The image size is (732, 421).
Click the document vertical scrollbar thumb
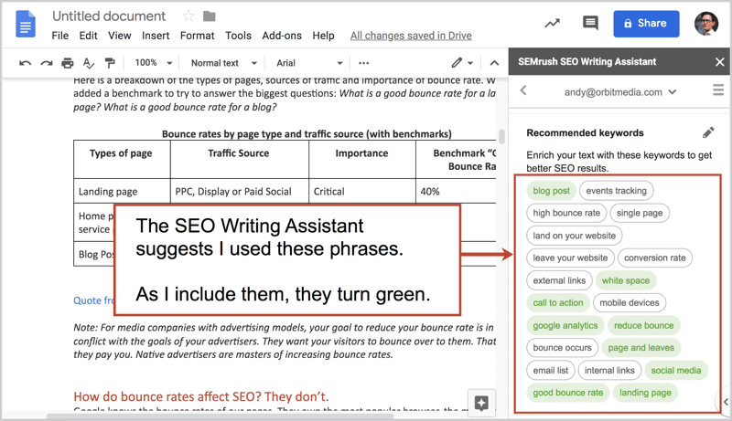501,136
